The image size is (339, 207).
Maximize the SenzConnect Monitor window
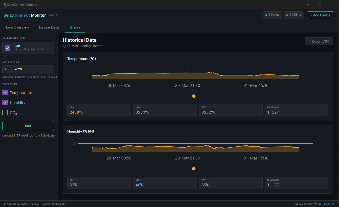320,4
